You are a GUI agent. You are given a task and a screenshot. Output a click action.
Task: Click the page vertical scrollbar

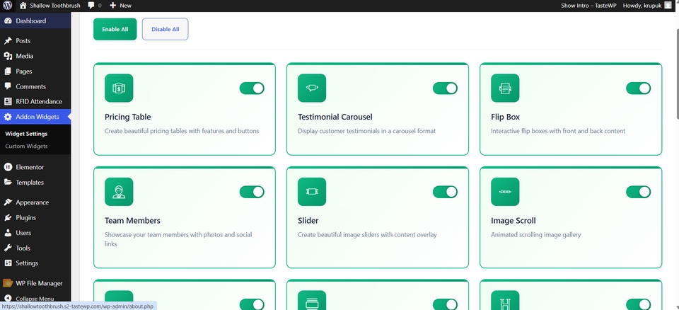coord(677,74)
